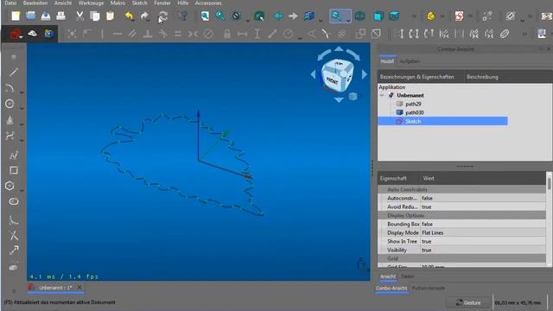This screenshot has height=311, width=553.
Task: Close the Unbenannt : 1* document tab
Action: (79, 288)
